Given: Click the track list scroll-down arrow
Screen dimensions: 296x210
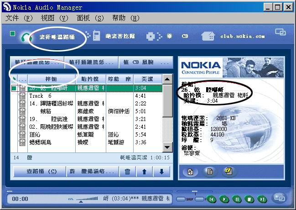Looking at the screenshot, I should [x=167, y=147].
